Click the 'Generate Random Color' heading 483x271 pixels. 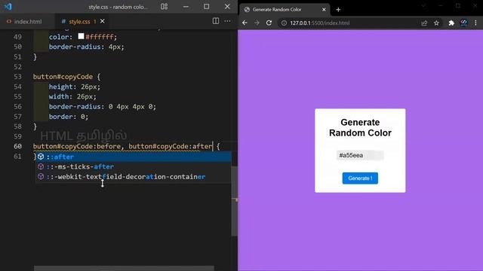360,127
